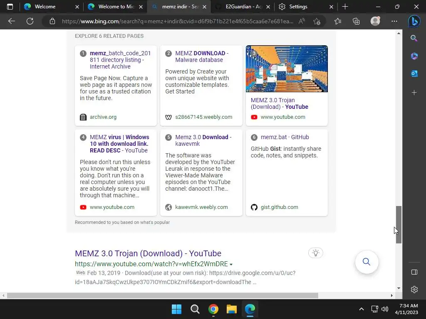Image resolution: width=426 pixels, height=319 pixels.
Task: Open the volume tray icon
Action: coord(385,309)
